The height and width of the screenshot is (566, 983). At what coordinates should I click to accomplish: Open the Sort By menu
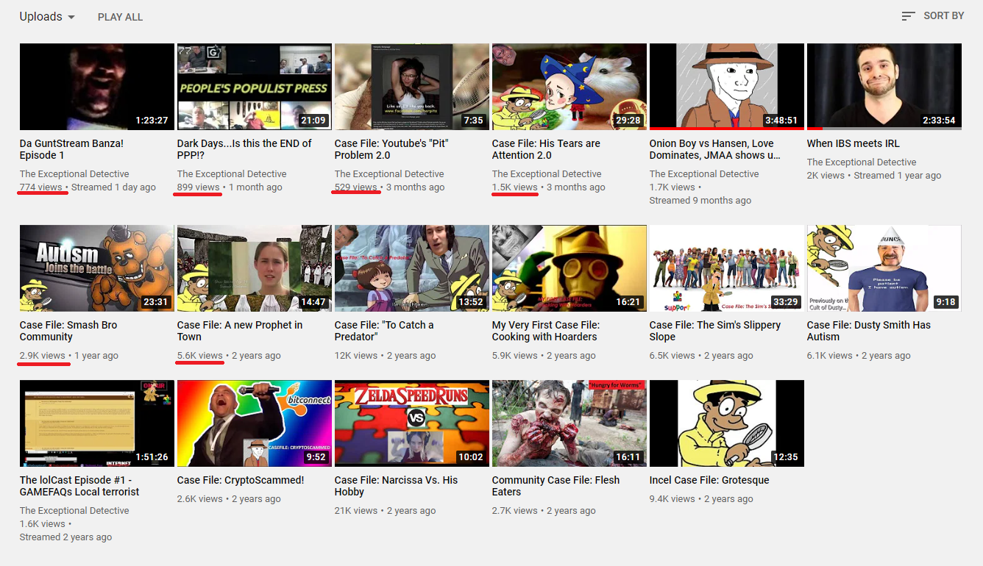[932, 15]
